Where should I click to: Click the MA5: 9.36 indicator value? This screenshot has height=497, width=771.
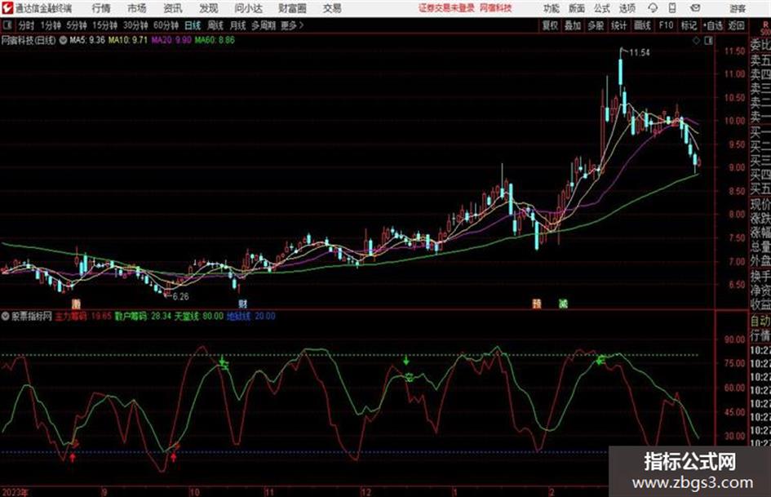(87, 40)
